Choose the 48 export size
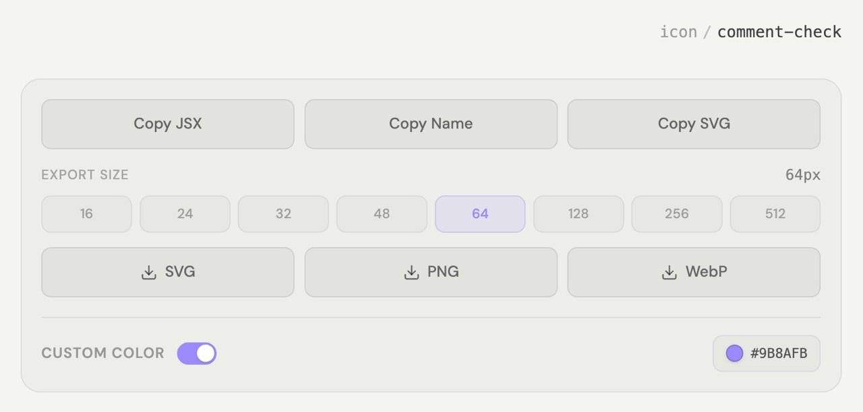The image size is (863, 412). [x=382, y=214]
